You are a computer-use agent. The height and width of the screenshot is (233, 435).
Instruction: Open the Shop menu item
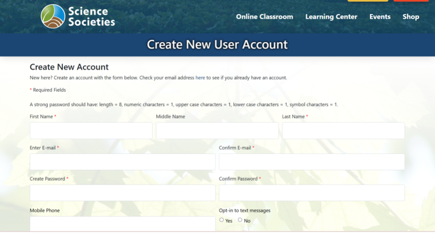411,17
